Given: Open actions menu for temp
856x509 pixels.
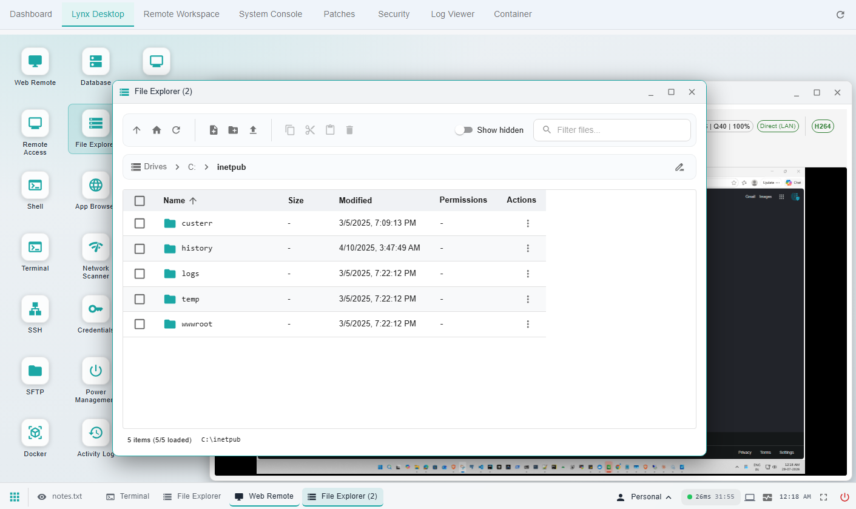Looking at the screenshot, I should [528, 299].
